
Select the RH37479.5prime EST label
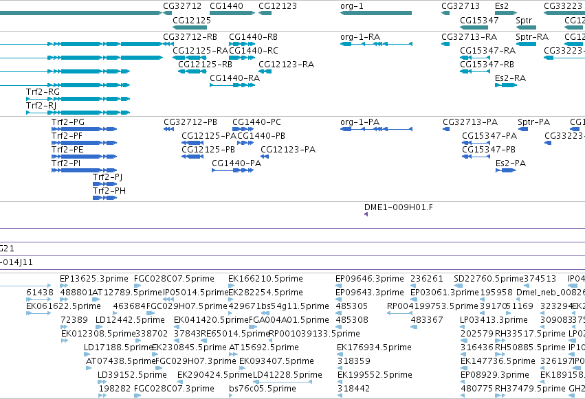pyautogui.click(x=530, y=389)
